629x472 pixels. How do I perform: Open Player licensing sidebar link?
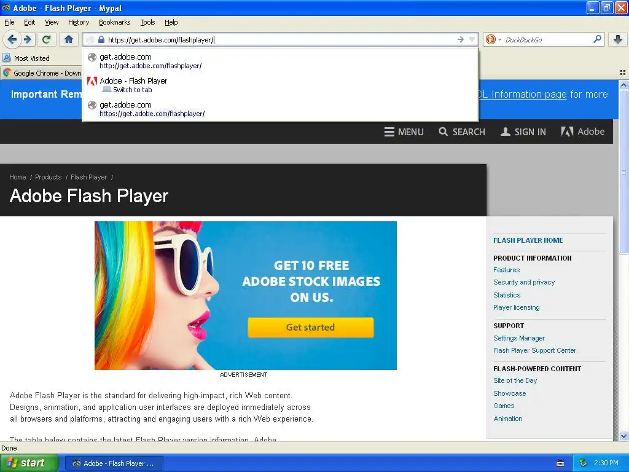pos(516,307)
